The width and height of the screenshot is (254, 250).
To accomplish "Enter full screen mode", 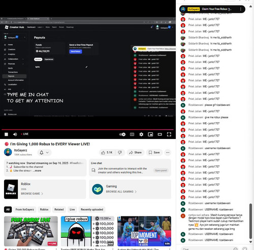I will coord(169,134).
